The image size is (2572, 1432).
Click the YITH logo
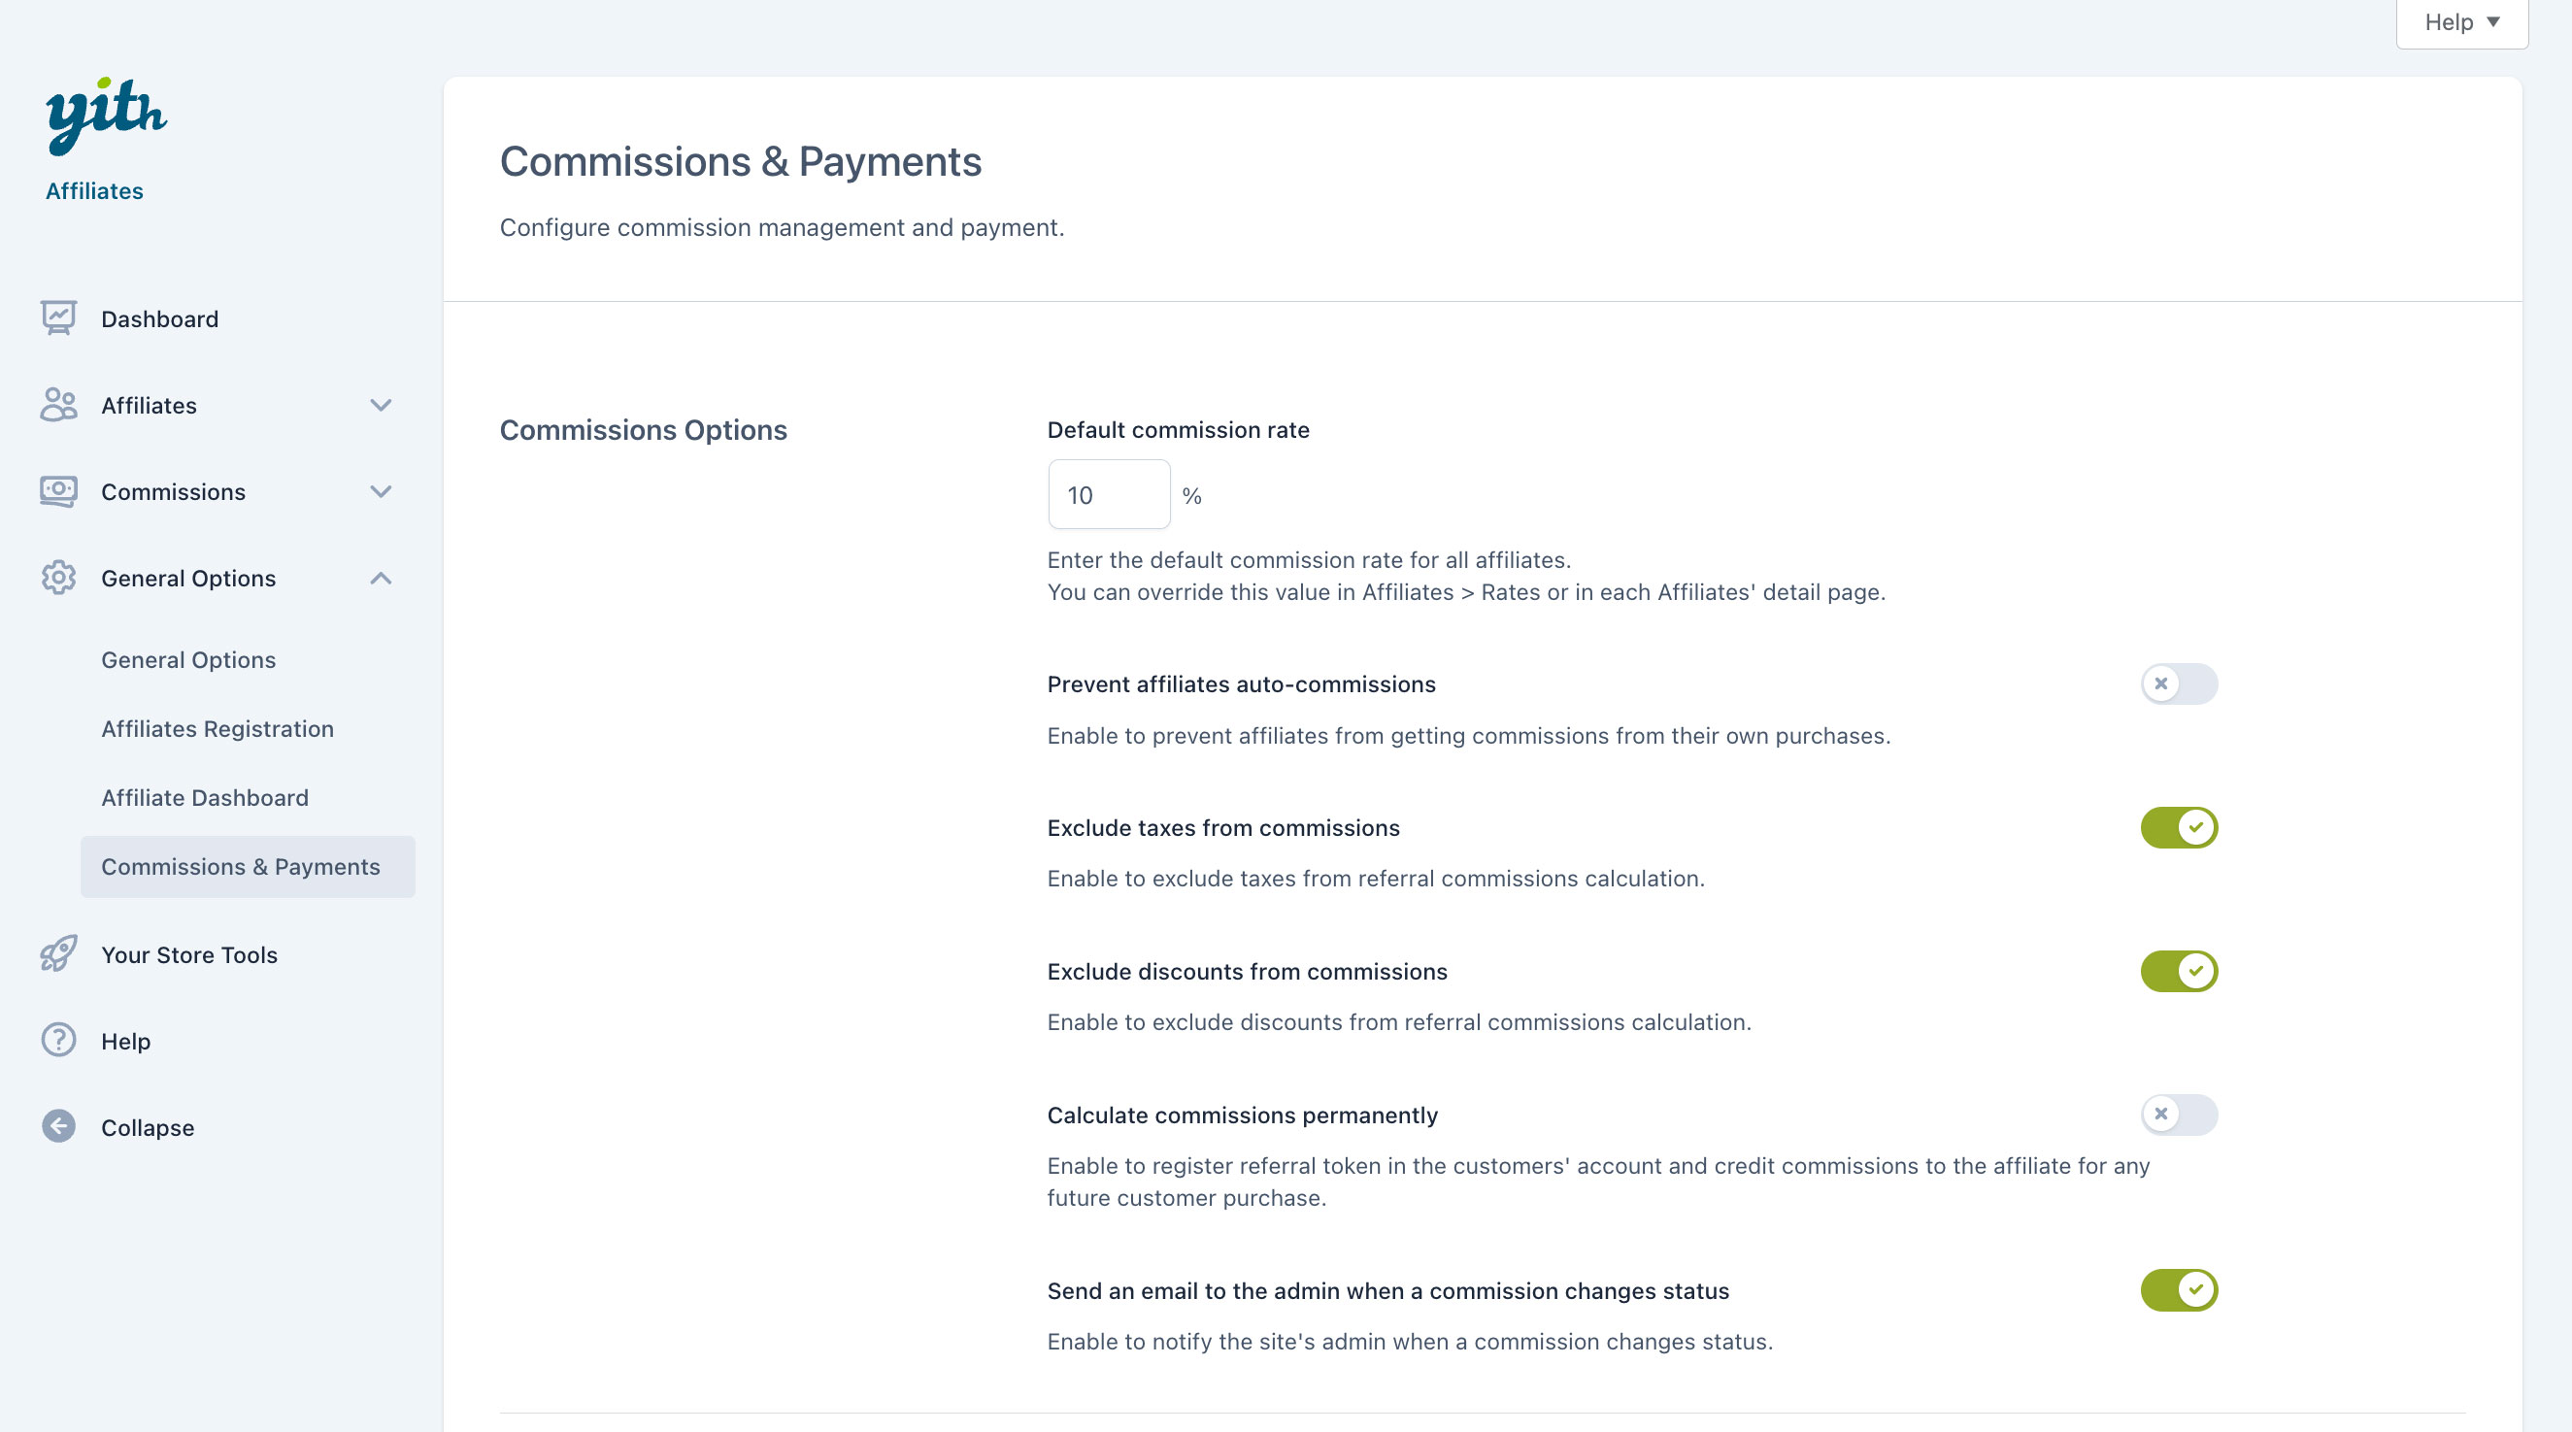pyautogui.click(x=106, y=116)
